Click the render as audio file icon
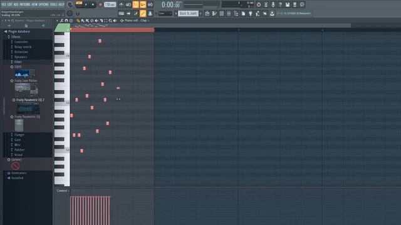 click(294, 4)
